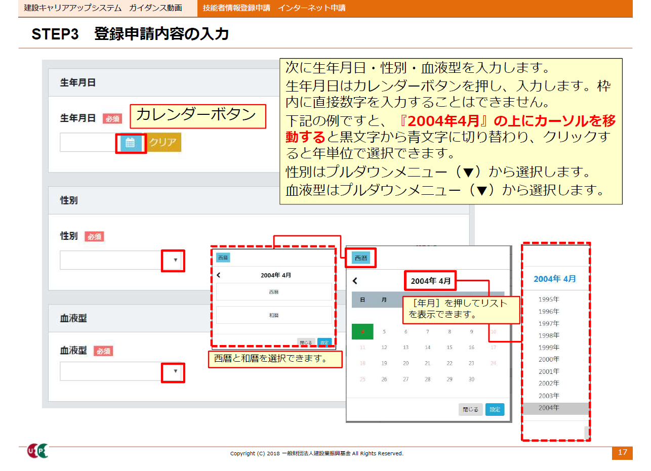Go to previous month in large calendar
651x471 pixels.
(355, 281)
